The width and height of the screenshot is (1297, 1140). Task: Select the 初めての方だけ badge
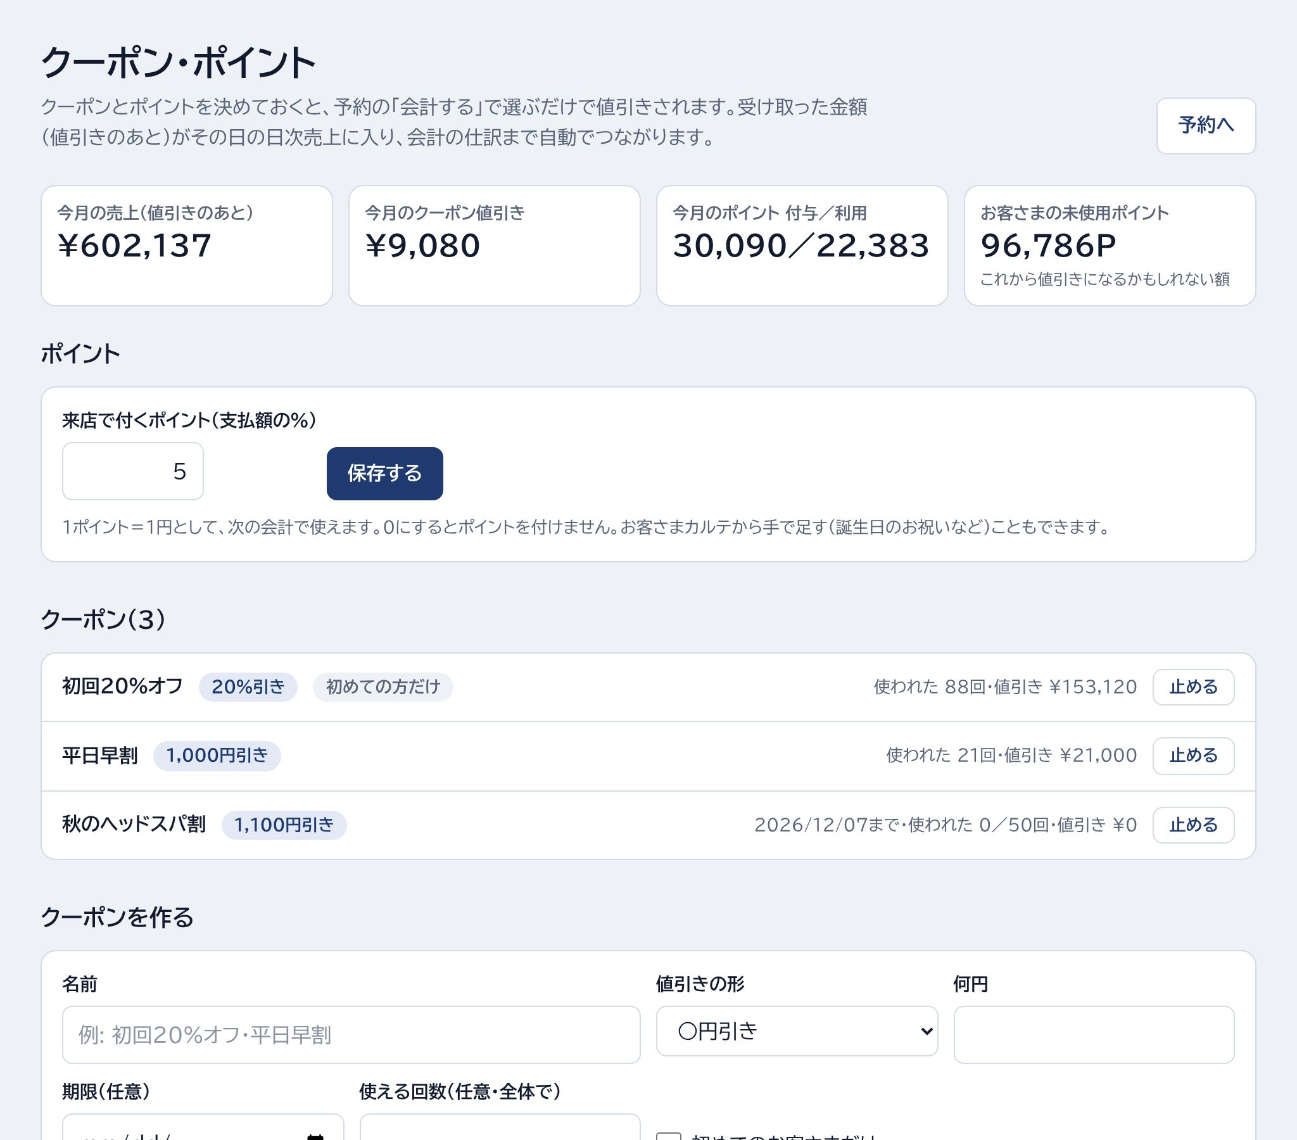pos(383,687)
